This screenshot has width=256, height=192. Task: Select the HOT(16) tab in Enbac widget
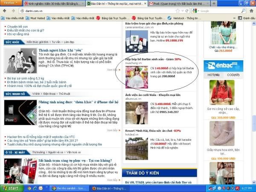coord(214,75)
